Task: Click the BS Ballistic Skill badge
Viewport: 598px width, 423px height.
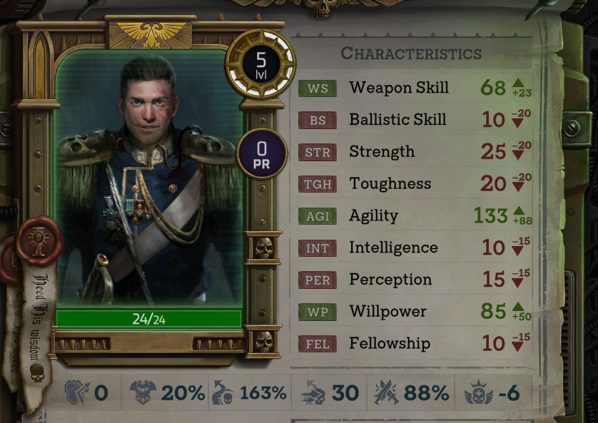Action: [x=318, y=121]
